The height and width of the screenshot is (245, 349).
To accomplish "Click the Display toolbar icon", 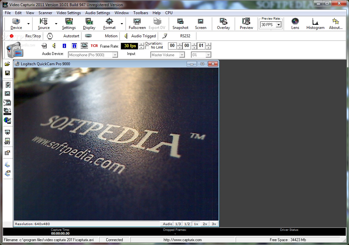I will 89,24.
